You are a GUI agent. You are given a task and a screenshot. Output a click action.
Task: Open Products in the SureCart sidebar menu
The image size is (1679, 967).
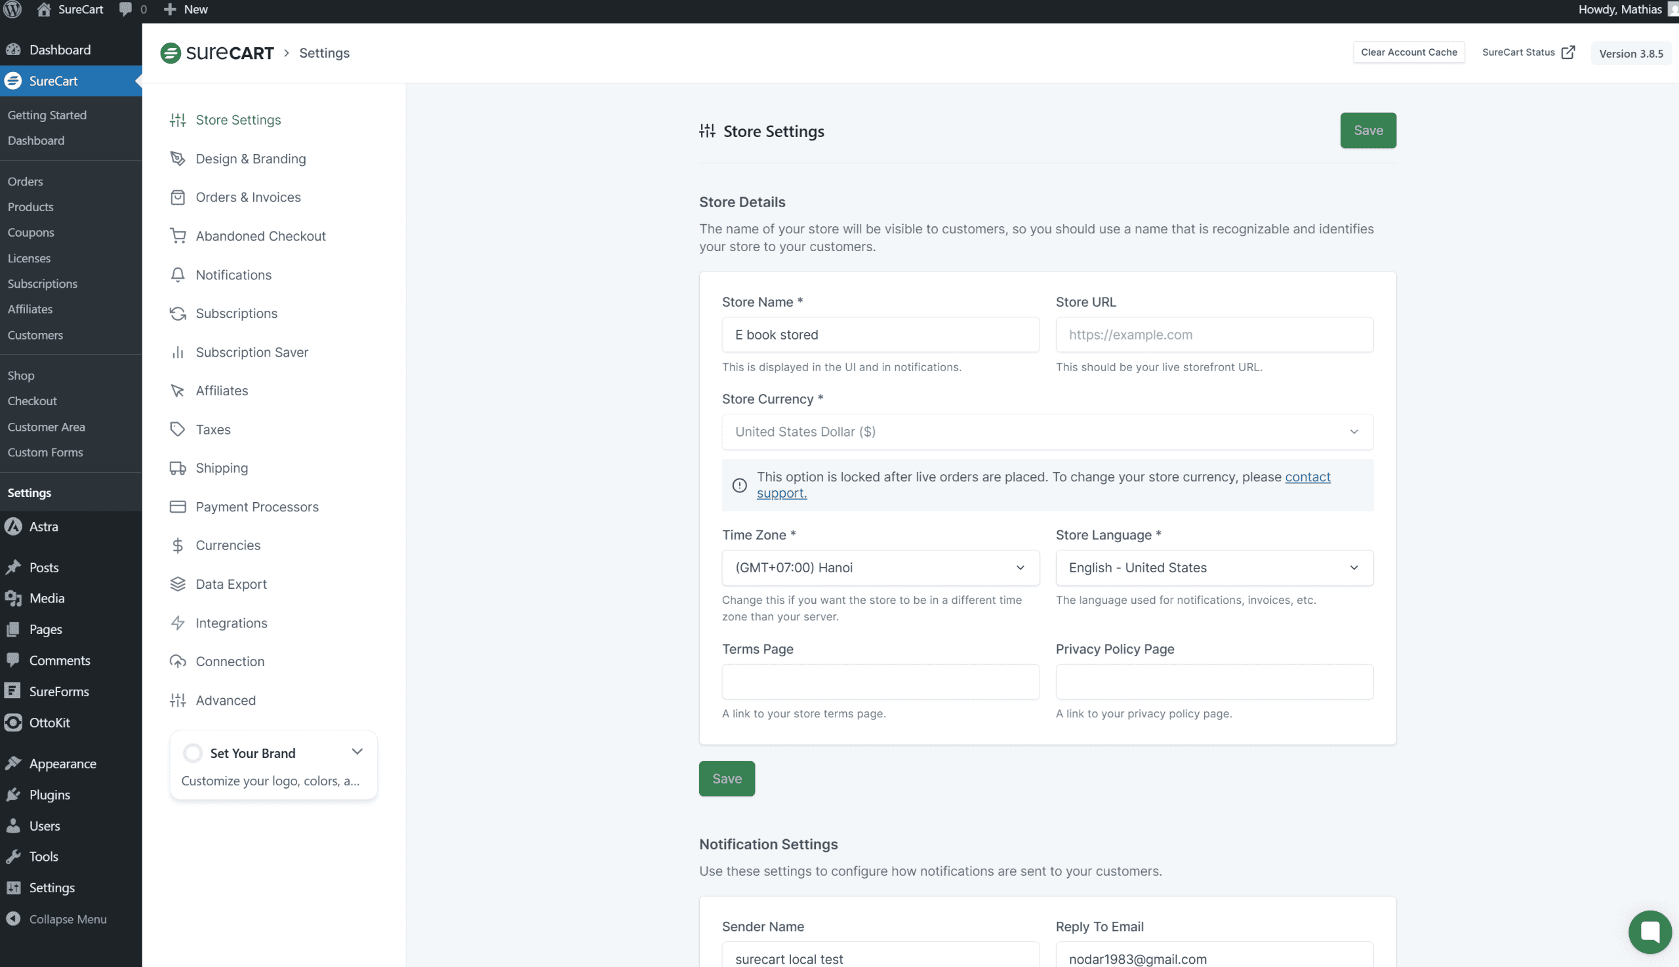[x=31, y=207]
